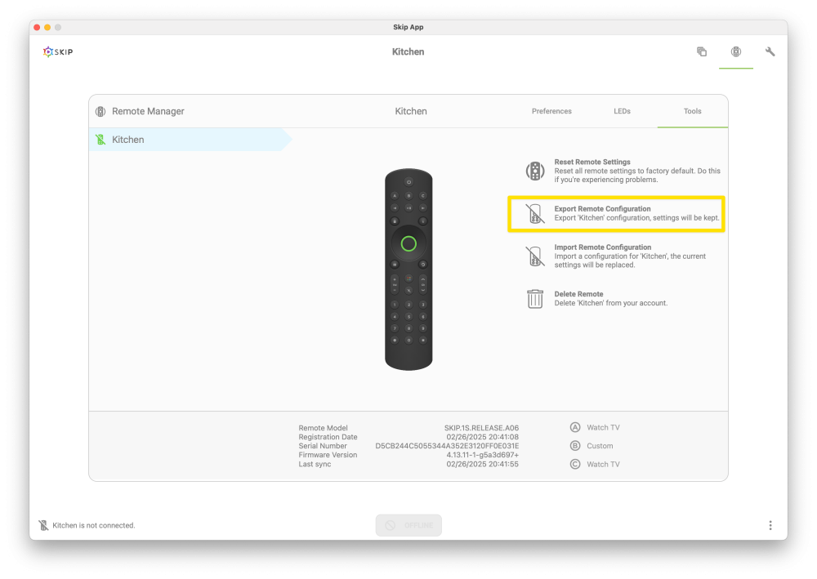Click the 'Registration Date' label

pos(328,437)
